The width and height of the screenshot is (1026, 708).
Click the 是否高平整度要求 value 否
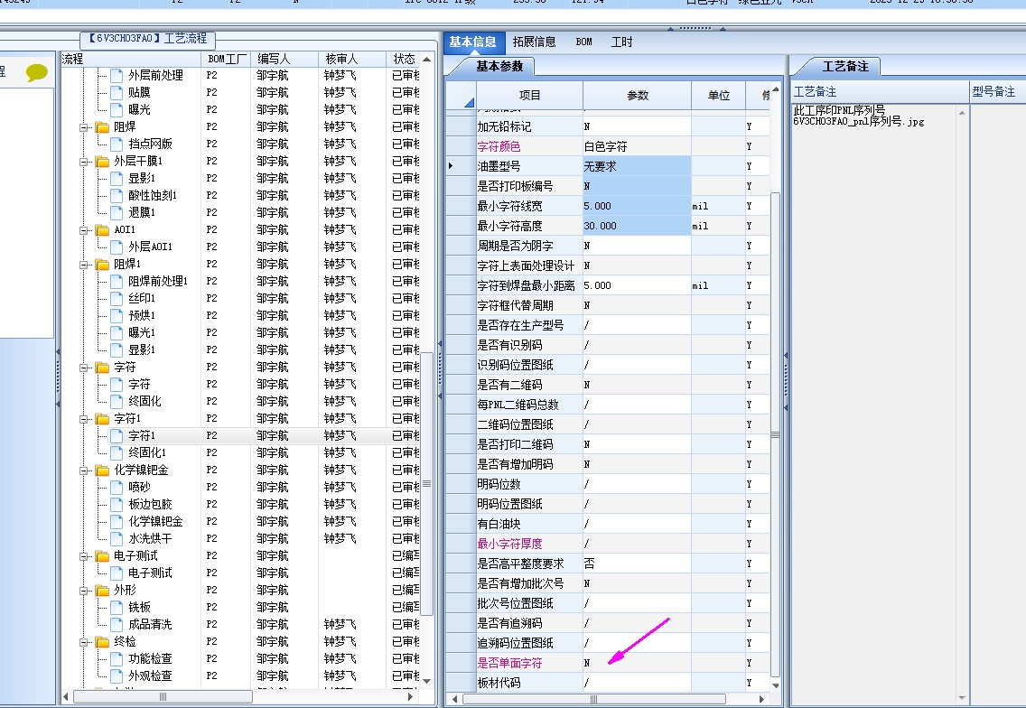(637, 564)
